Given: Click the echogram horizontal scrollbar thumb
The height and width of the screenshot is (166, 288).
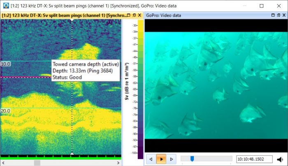Looking at the screenshot, I should (x=37, y=163).
